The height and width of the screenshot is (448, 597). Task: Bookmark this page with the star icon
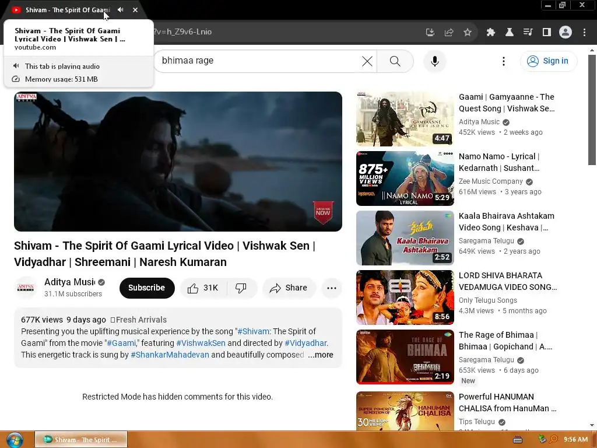[468, 32]
